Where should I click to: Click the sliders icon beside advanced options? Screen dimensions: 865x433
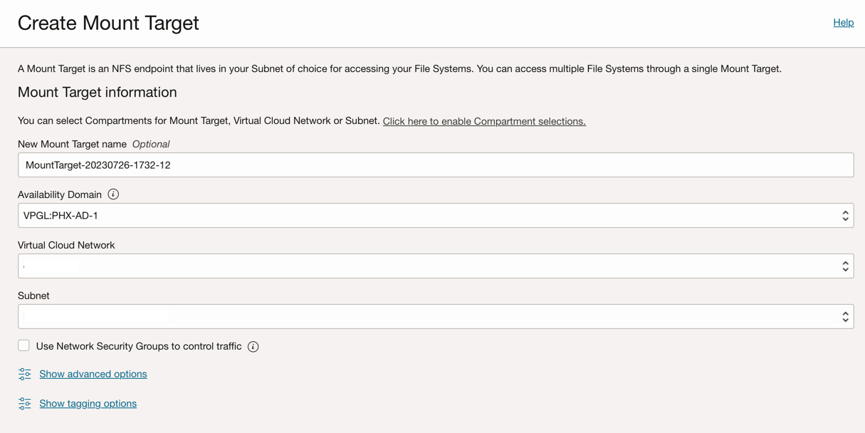point(25,374)
